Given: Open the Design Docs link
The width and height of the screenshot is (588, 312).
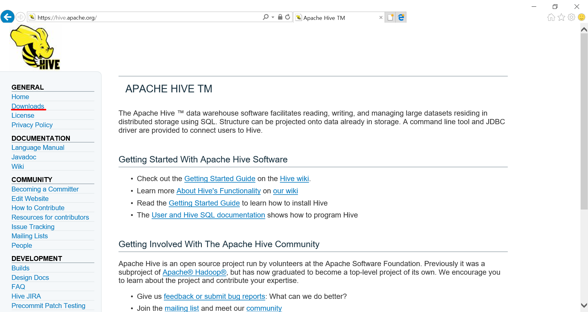Looking at the screenshot, I should click(30, 278).
